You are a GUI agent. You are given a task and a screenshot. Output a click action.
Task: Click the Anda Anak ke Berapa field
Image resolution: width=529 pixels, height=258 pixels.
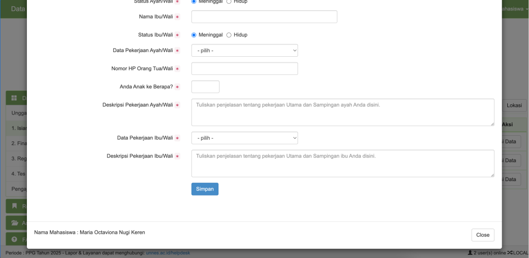(205, 87)
